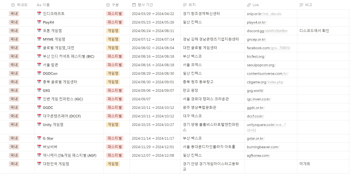Follow the playx4.or.kr link

257,22
